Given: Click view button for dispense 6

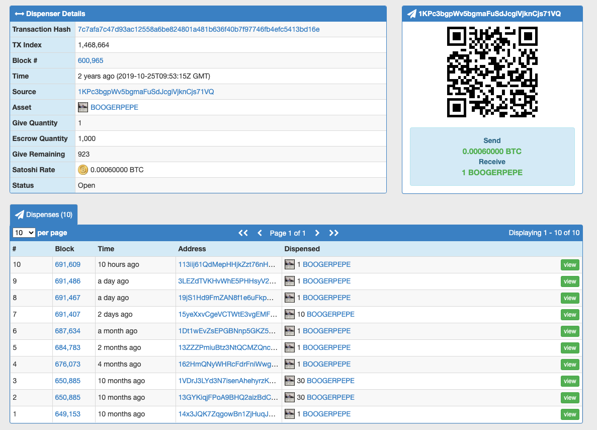Looking at the screenshot, I should (570, 331).
